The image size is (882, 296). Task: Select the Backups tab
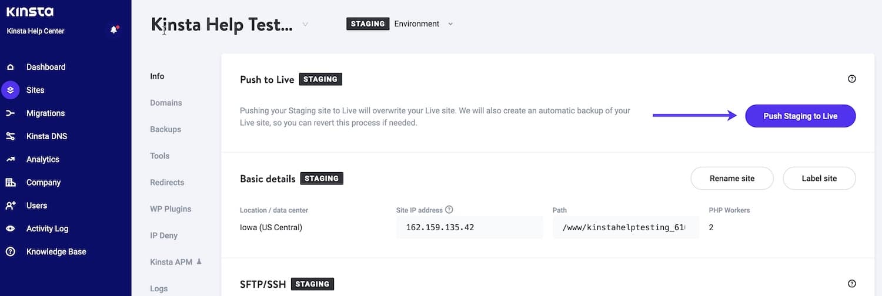(165, 129)
